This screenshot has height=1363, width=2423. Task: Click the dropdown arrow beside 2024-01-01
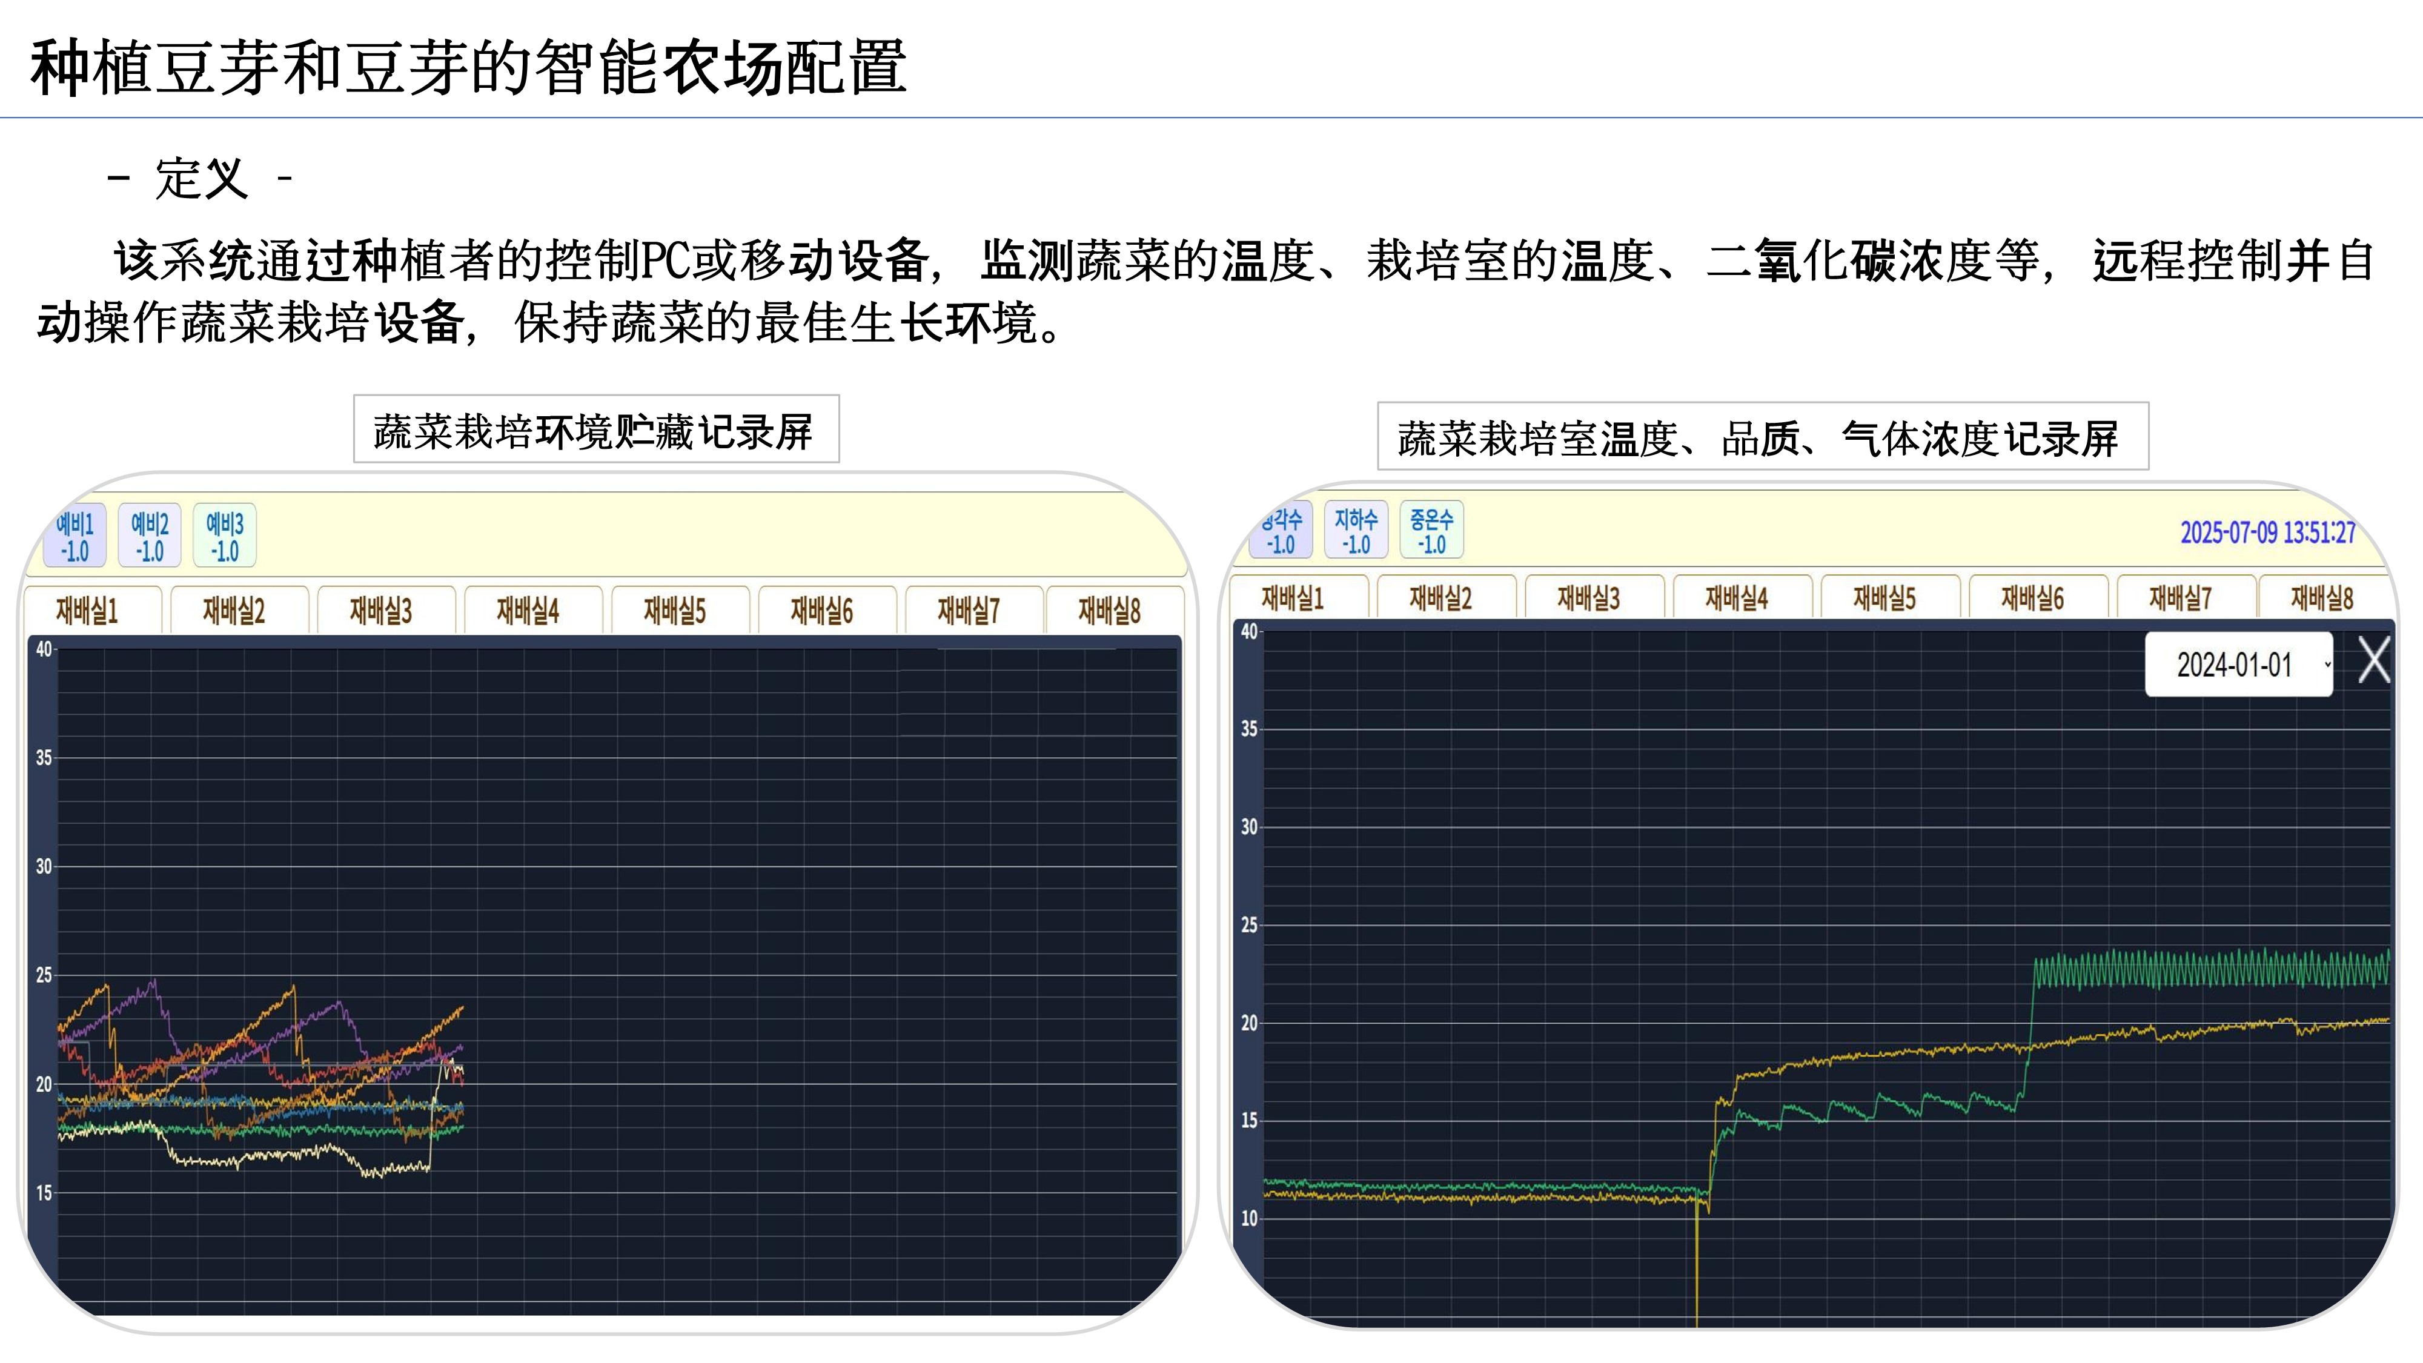click(x=2327, y=665)
